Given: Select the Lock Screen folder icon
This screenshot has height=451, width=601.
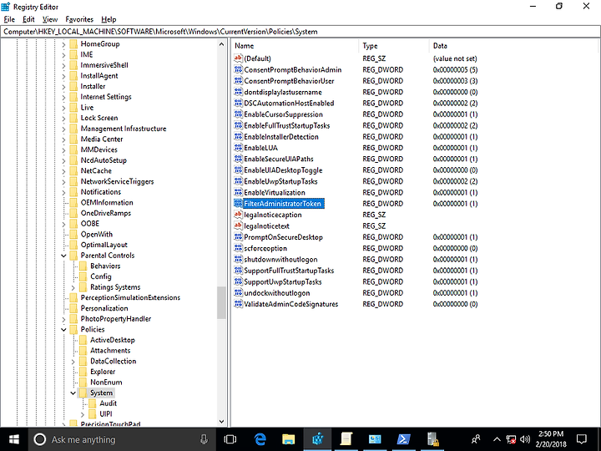Looking at the screenshot, I should [73, 118].
